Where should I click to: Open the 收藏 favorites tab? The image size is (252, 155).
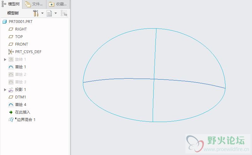point(58,4)
